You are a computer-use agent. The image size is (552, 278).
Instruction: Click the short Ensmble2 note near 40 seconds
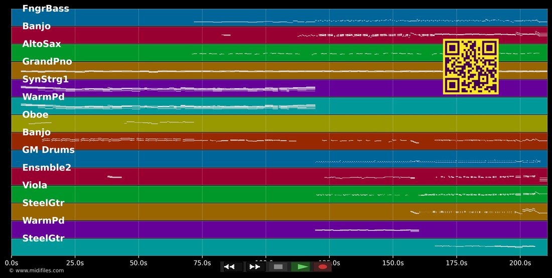tap(114, 177)
